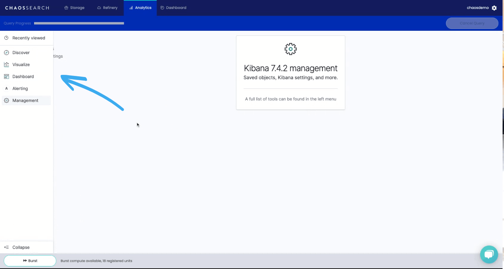504x269 pixels.
Task: Click the Dashboard panels icon in the sidebar
Action: coord(6,76)
